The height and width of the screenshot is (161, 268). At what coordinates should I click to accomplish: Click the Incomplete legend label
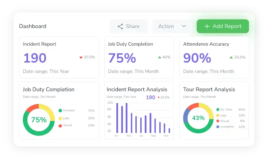click(x=227, y=126)
